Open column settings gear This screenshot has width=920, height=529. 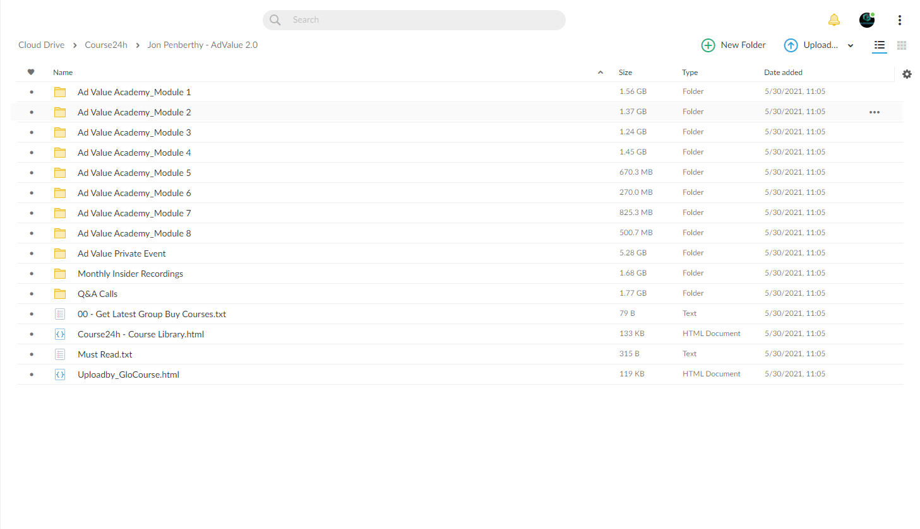pos(907,74)
